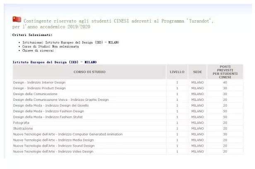Click the places value in the Product Design row
This screenshot has width=255, height=169.
point(225,88)
